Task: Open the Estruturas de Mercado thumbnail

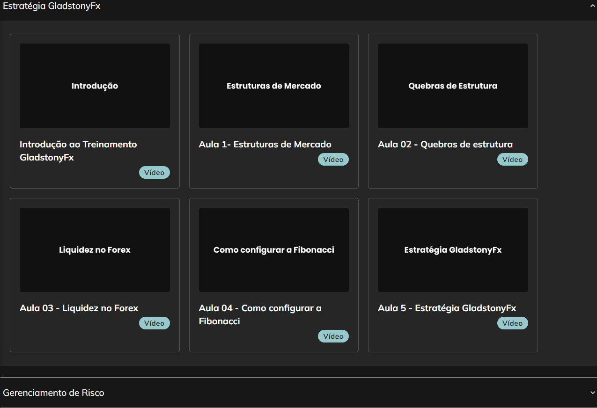Action: click(x=274, y=86)
